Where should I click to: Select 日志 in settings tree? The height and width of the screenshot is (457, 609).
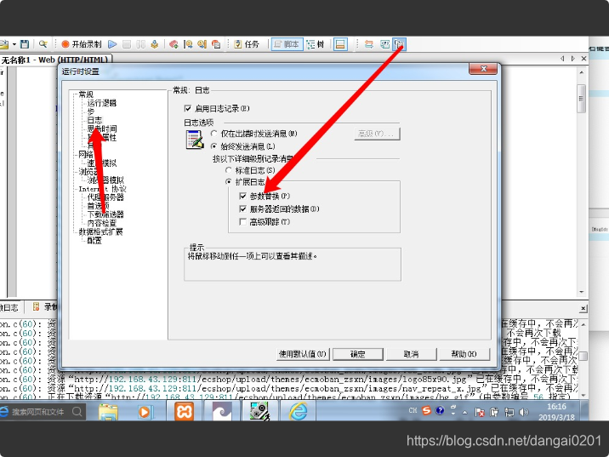tap(94, 120)
